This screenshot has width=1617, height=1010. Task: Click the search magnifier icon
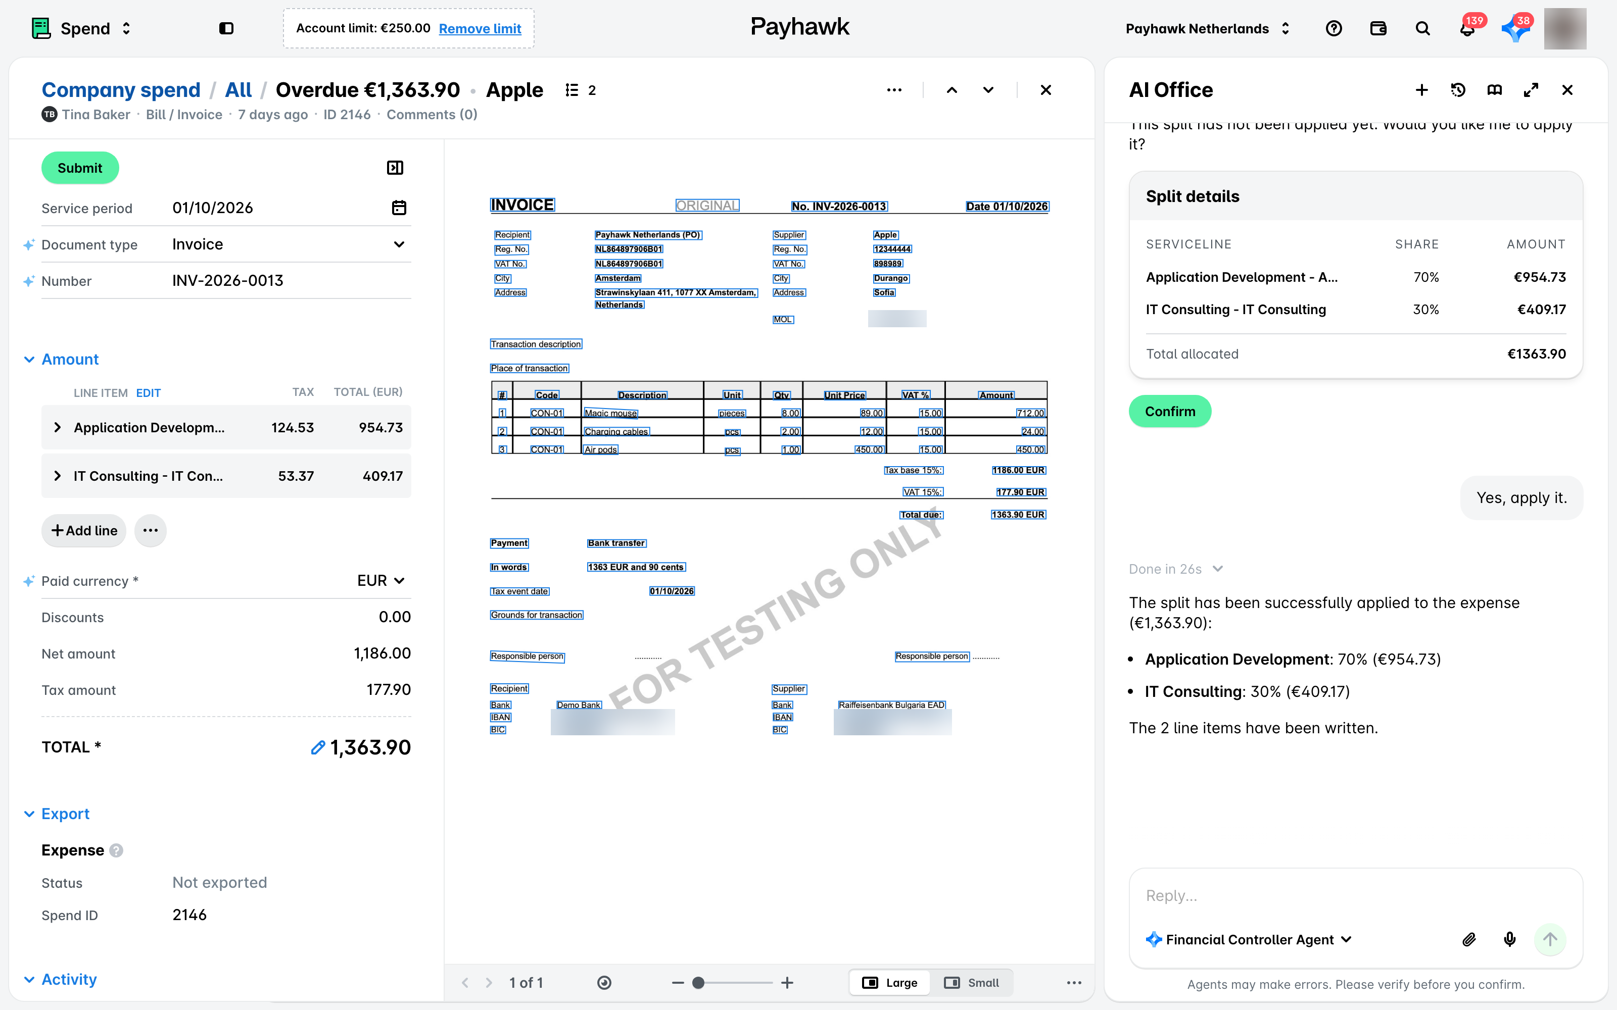point(1422,28)
